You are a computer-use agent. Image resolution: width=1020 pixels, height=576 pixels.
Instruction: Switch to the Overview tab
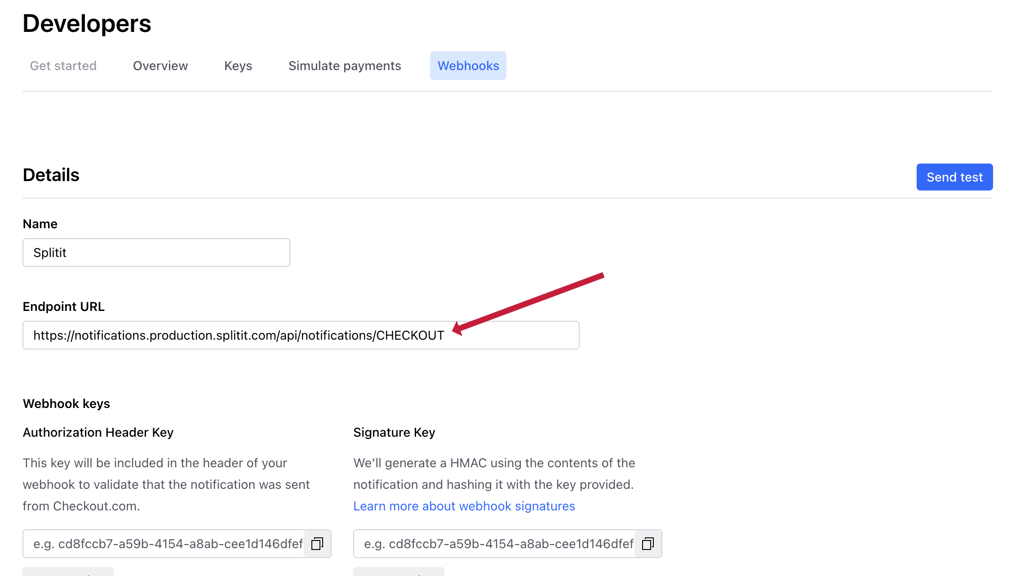click(160, 66)
